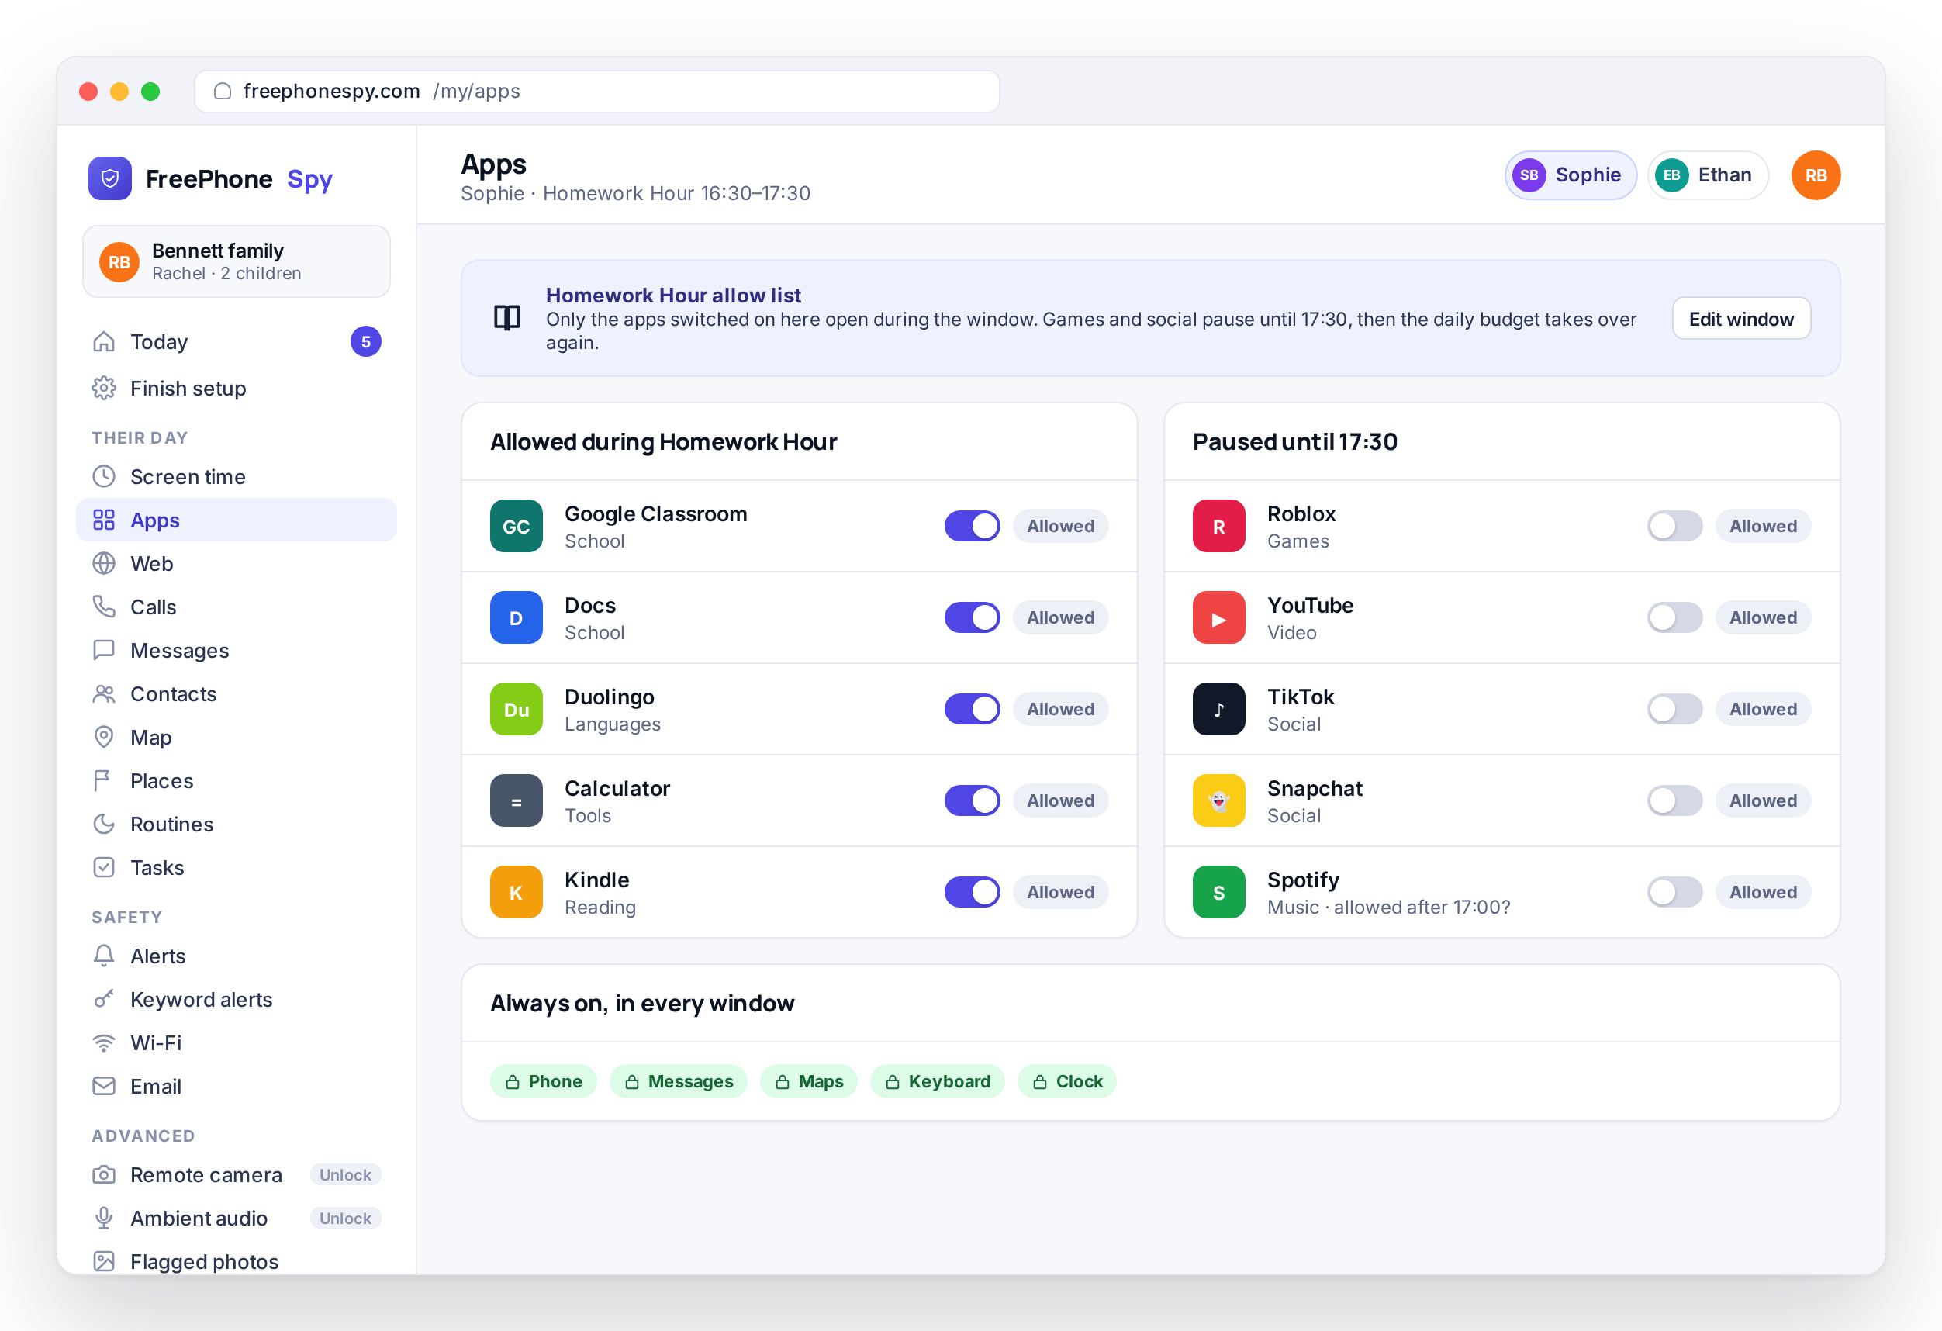This screenshot has height=1331, width=1942.
Task: Open Email in the Safety section
Action: [237, 1087]
